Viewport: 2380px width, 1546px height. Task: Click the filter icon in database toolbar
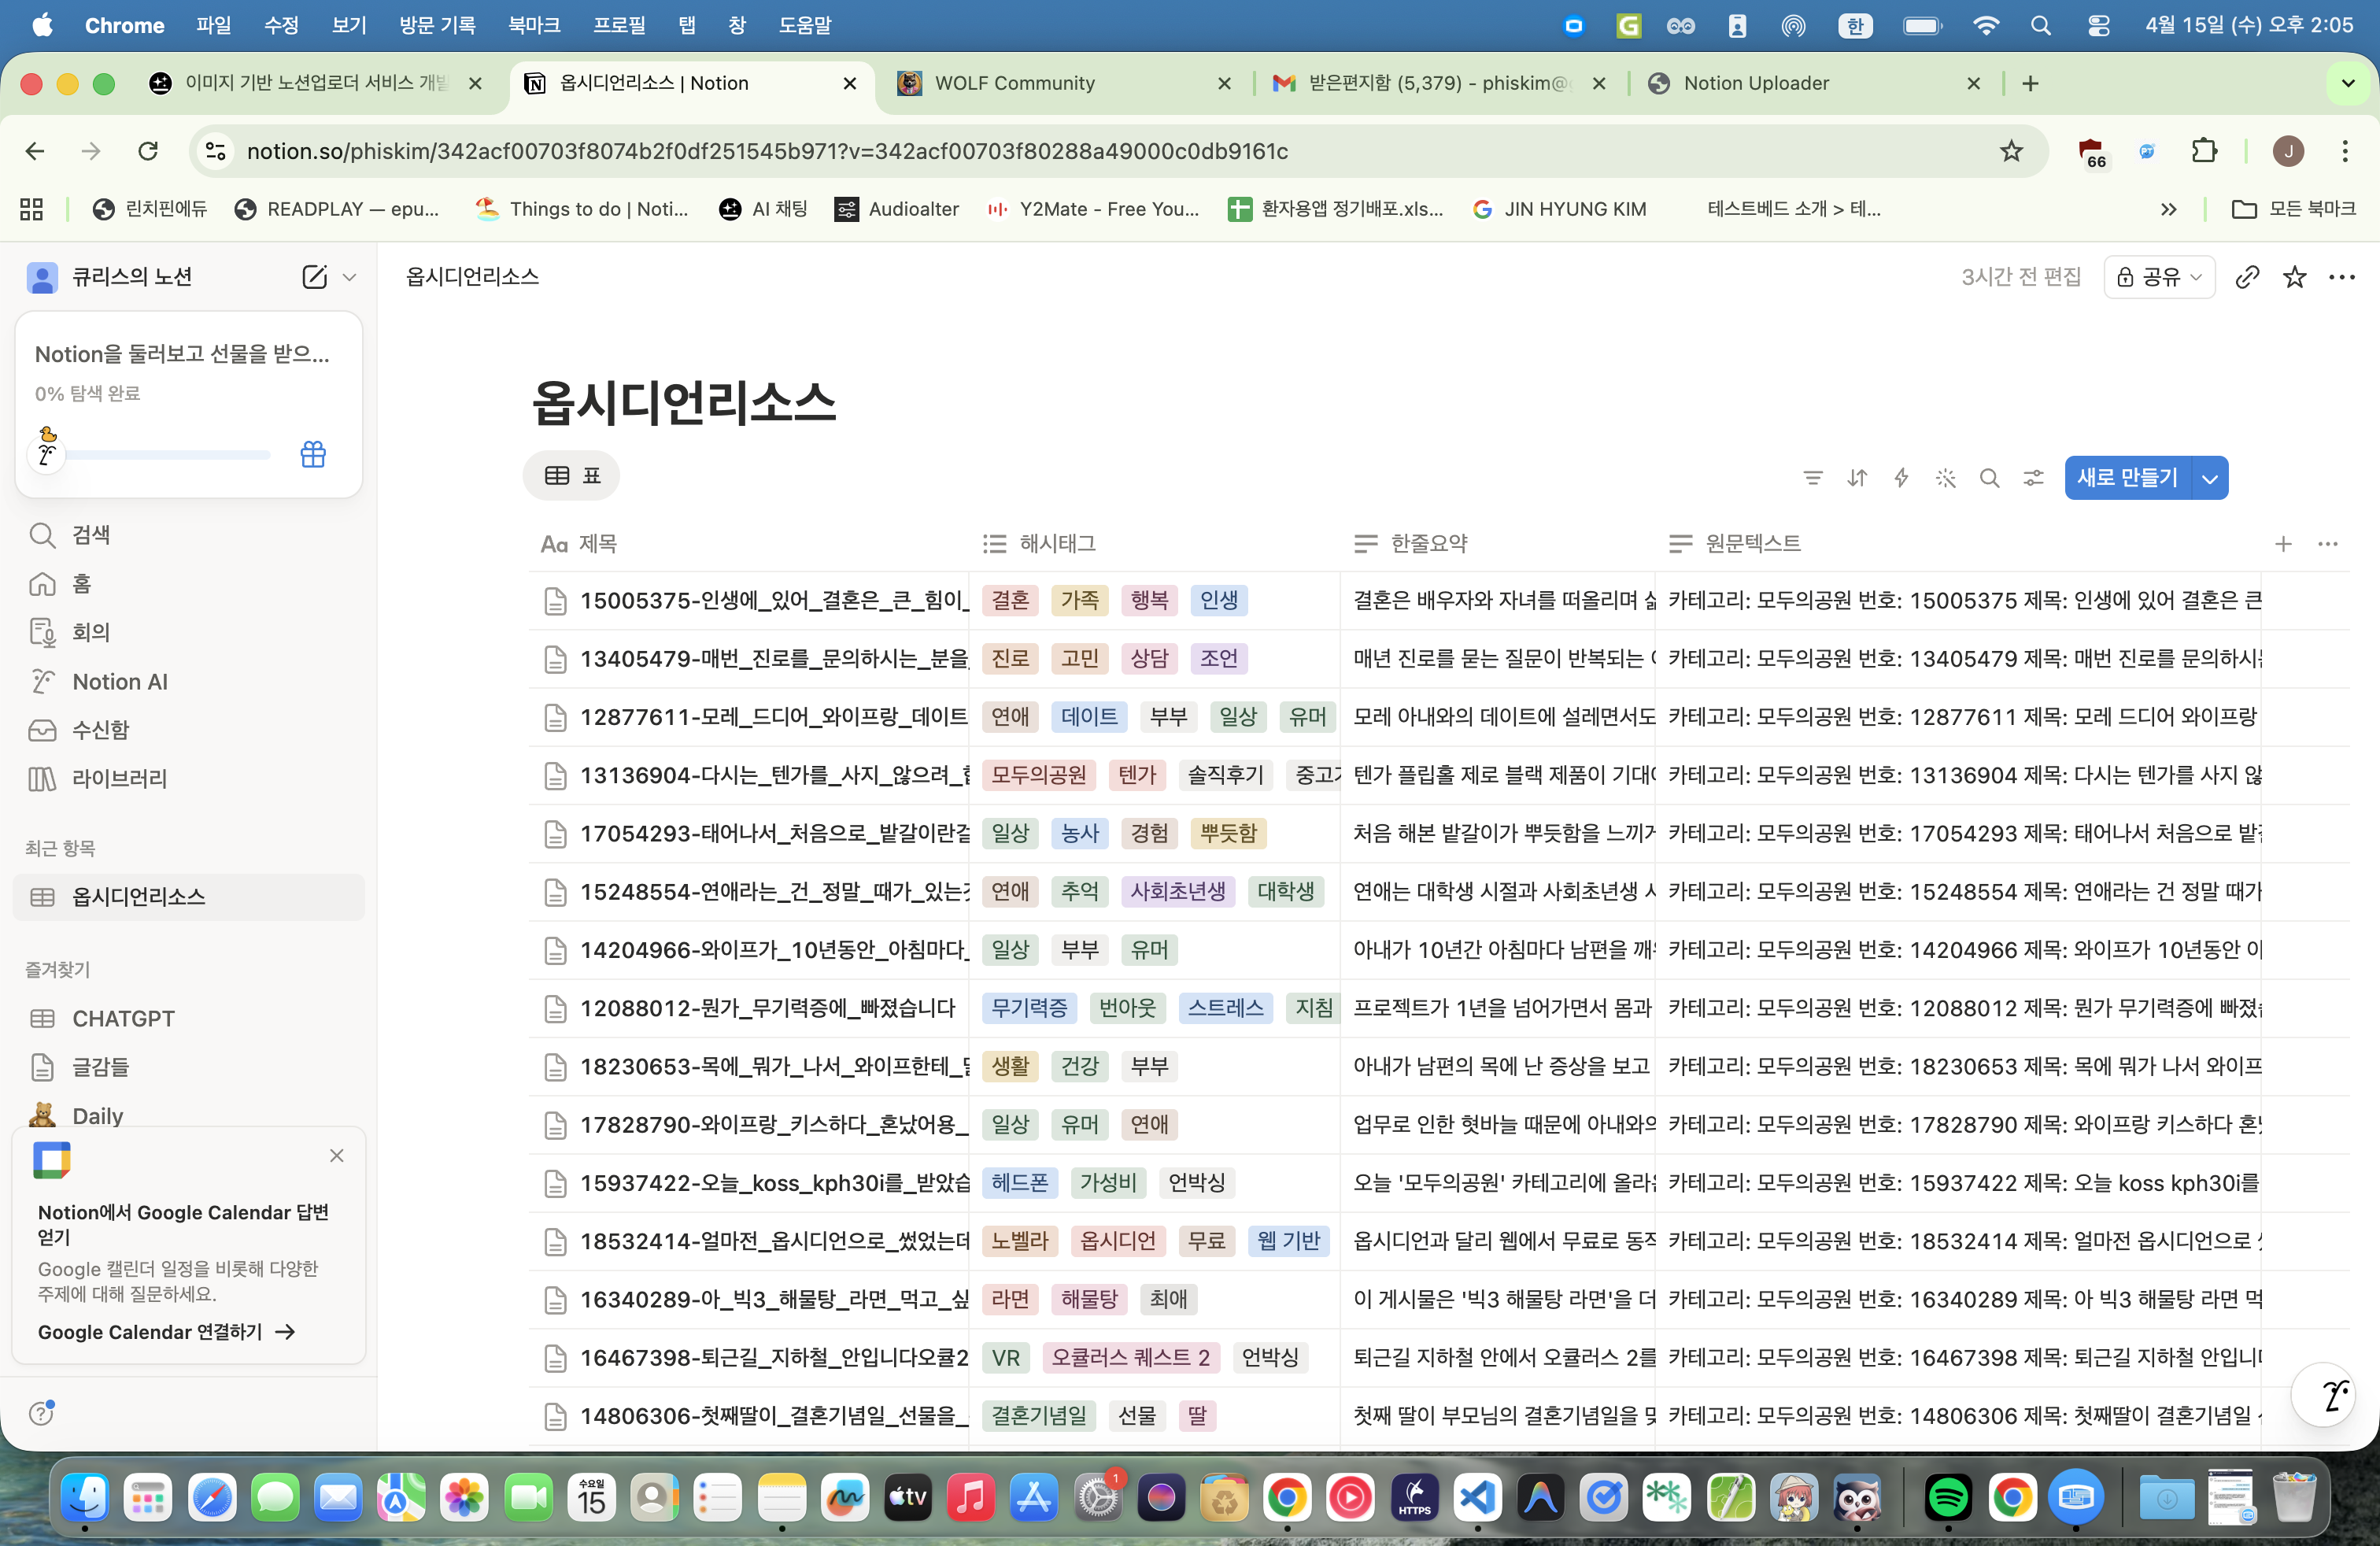[1813, 478]
